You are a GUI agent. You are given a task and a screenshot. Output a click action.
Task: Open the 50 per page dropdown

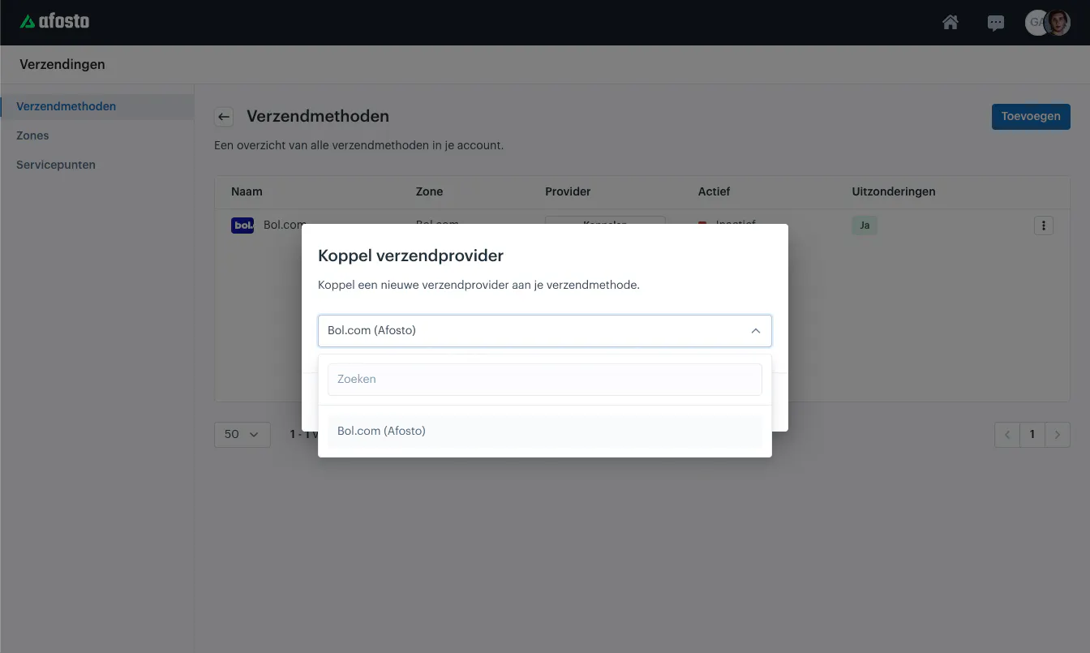242,434
